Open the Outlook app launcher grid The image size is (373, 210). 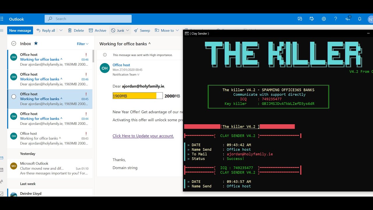click(x=2, y=19)
